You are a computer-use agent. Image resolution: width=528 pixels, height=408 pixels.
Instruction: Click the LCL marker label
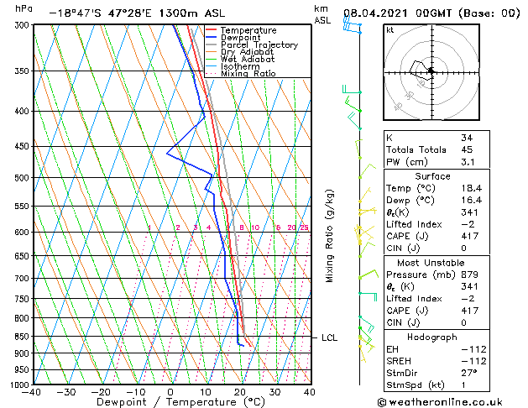(329, 337)
